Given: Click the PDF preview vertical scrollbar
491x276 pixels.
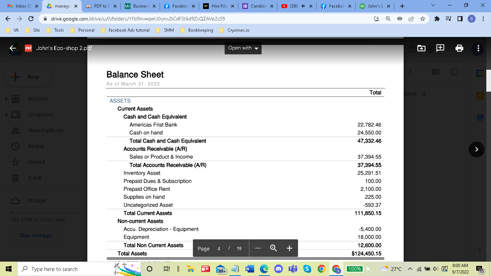Looking at the screenshot, I should pyautogui.click(x=488, y=80).
